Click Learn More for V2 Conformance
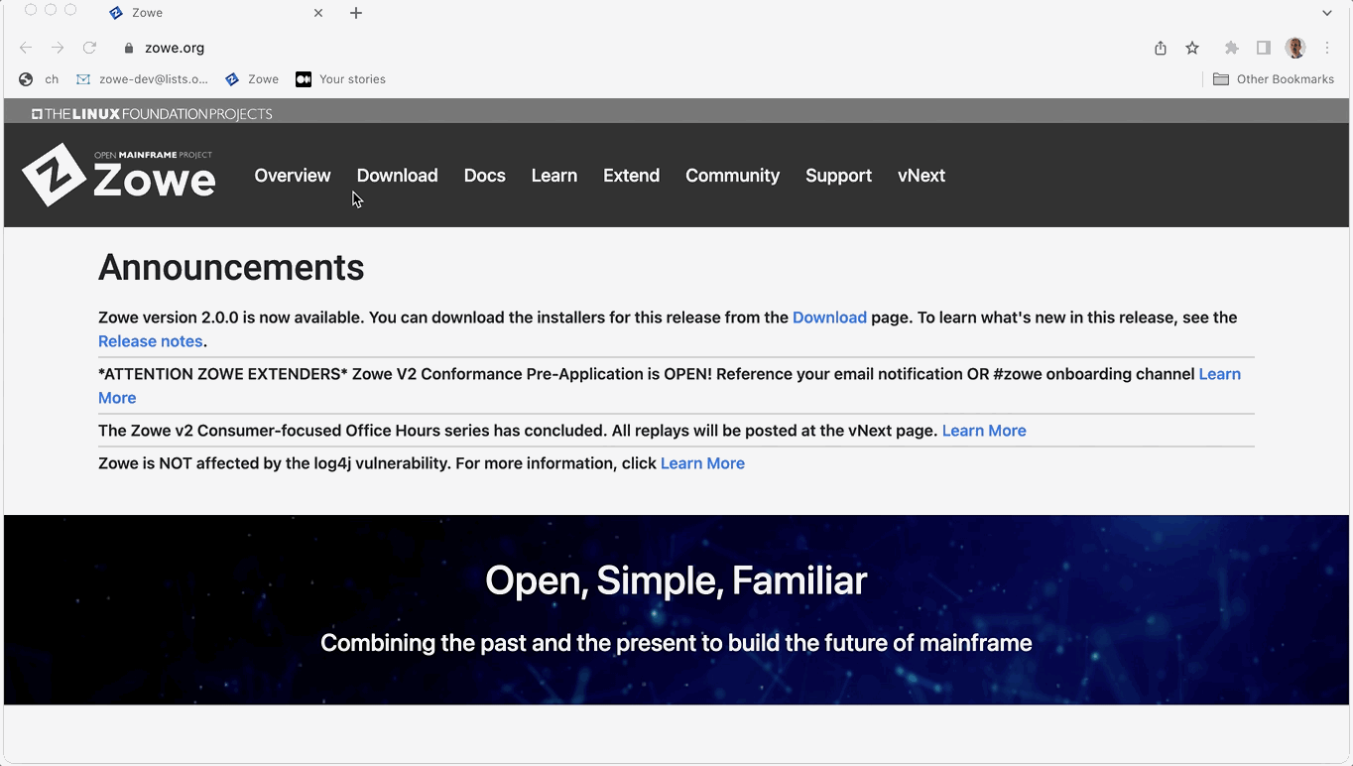The image size is (1353, 766). [1219, 374]
